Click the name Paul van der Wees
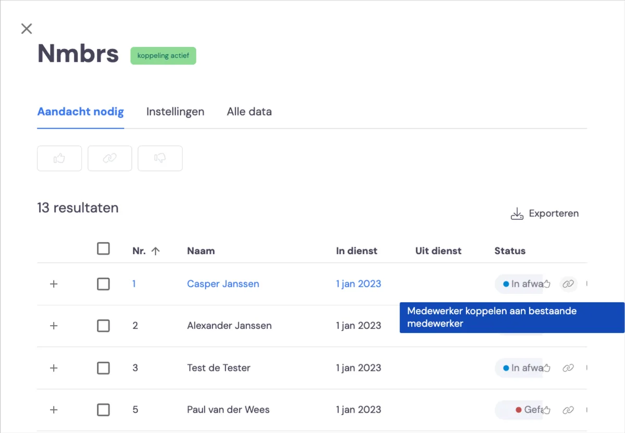 pos(228,410)
